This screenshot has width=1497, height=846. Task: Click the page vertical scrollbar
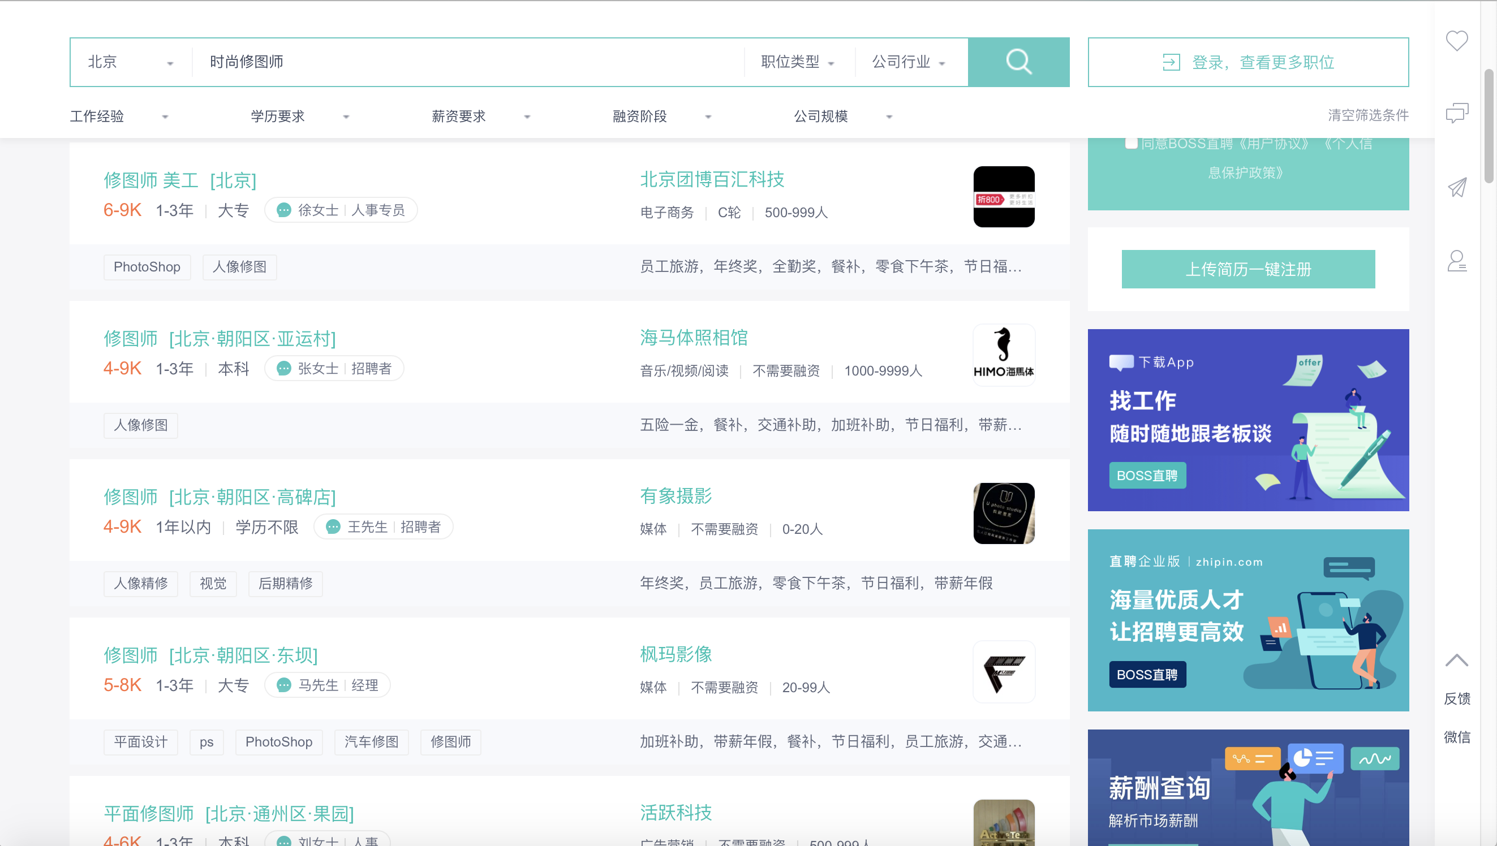pyautogui.click(x=1489, y=125)
